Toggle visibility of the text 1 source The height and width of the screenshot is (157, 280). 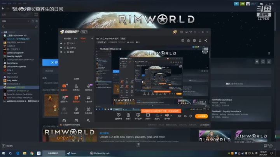pyautogui.click(x=61, y=44)
